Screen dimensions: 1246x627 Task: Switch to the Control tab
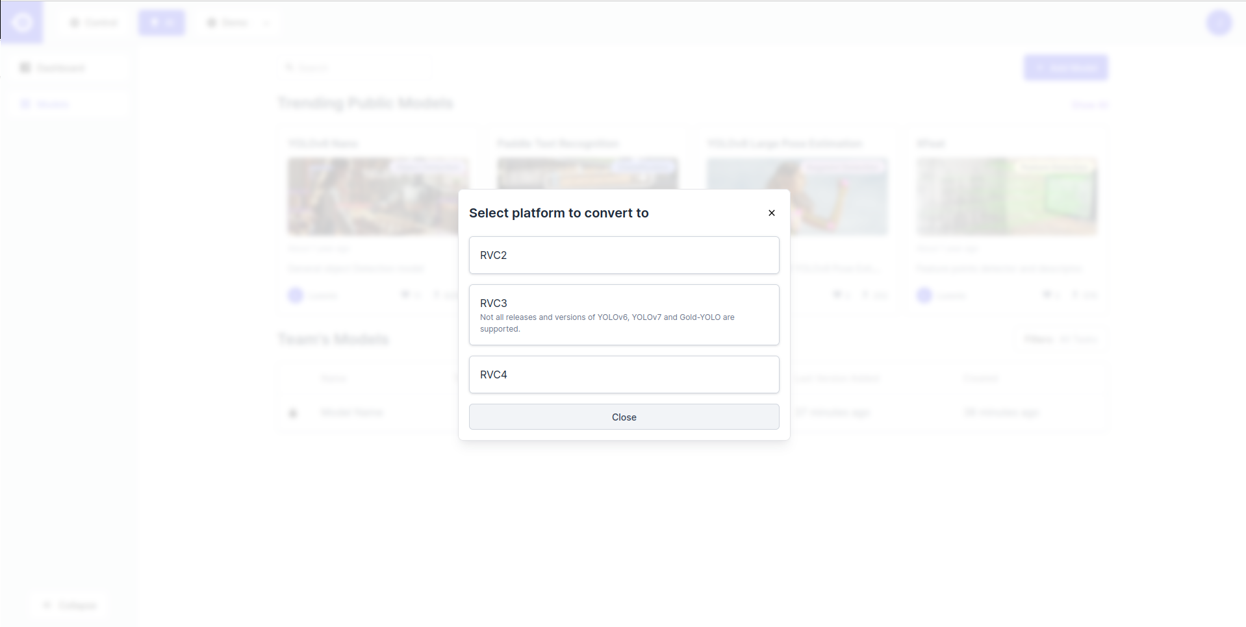tap(94, 23)
